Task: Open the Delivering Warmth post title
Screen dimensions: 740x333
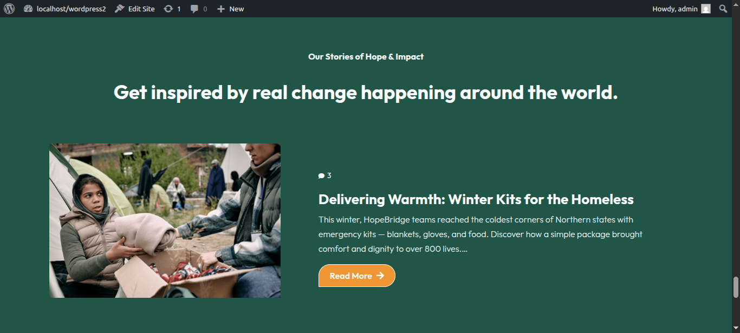Action: (476, 199)
